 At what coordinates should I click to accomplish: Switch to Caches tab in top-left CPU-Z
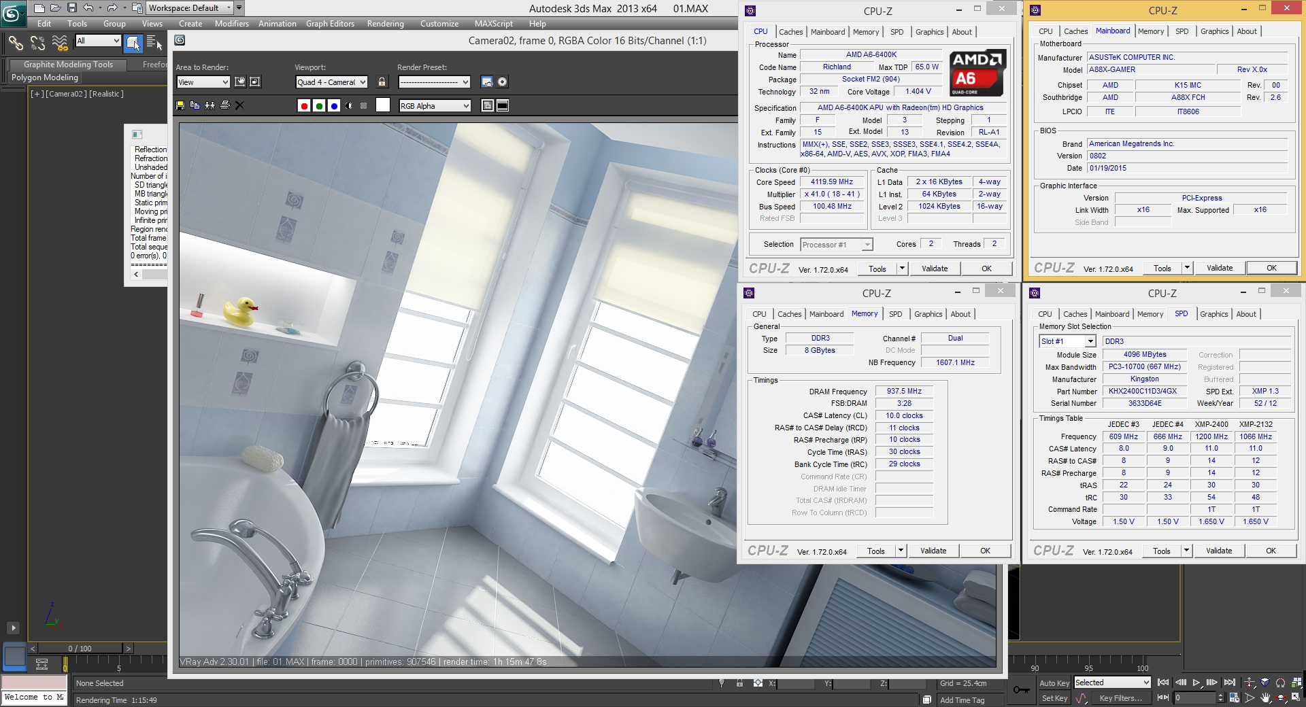pos(790,32)
